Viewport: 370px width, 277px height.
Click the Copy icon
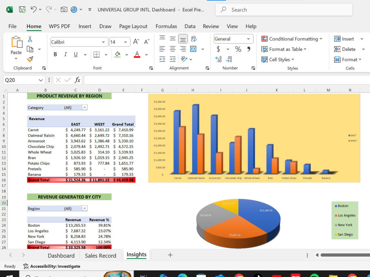30,49
